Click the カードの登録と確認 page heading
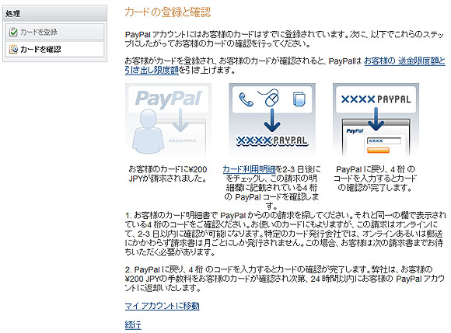Image resolution: width=451 pixels, height=333 pixels. click(x=168, y=12)
